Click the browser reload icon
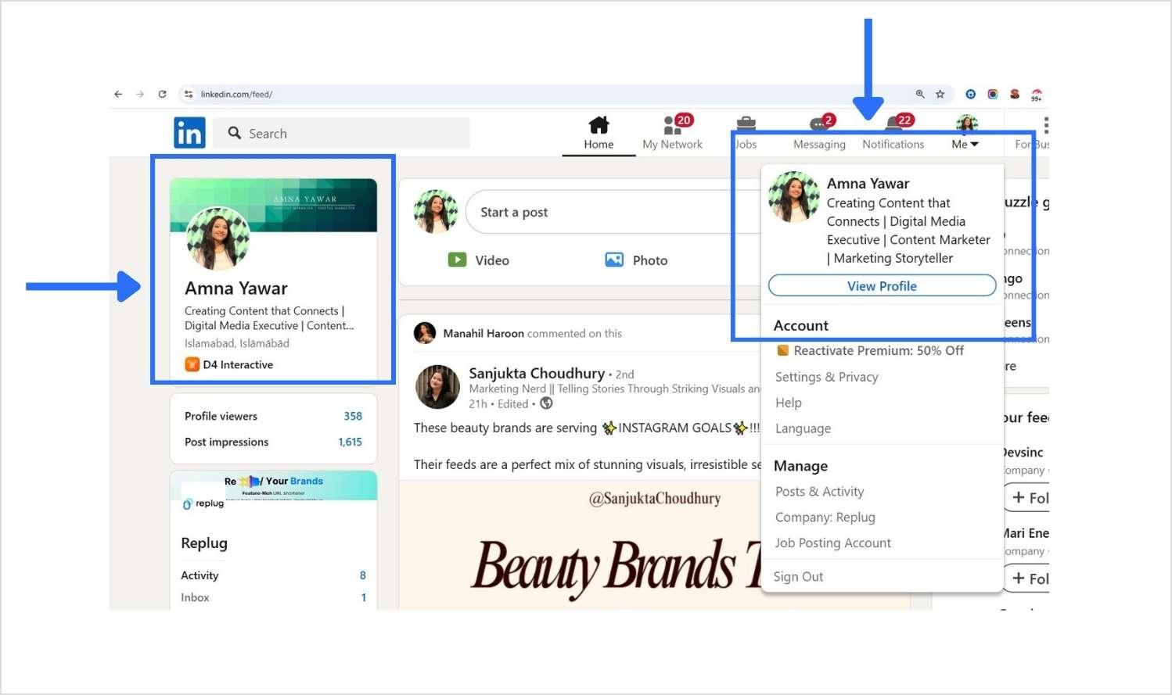 tap(163, 95)
